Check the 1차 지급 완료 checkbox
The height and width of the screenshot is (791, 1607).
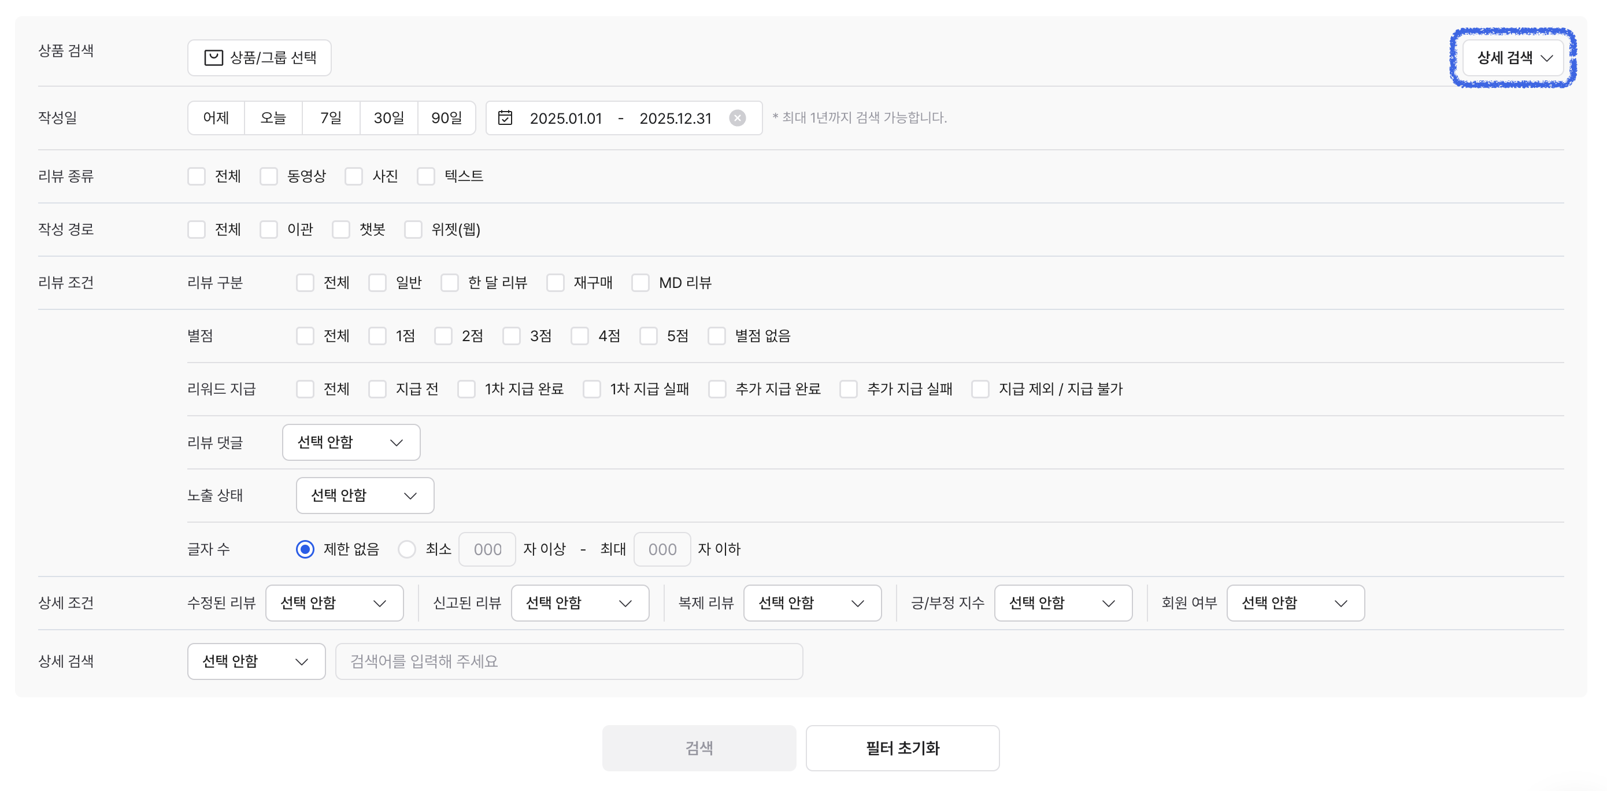[x=466, y=389]
